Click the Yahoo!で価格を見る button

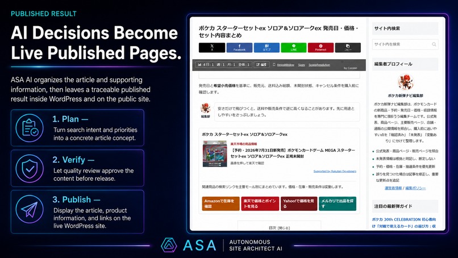click(298, 203)
